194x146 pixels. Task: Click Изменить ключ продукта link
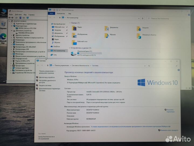point(169,130)
